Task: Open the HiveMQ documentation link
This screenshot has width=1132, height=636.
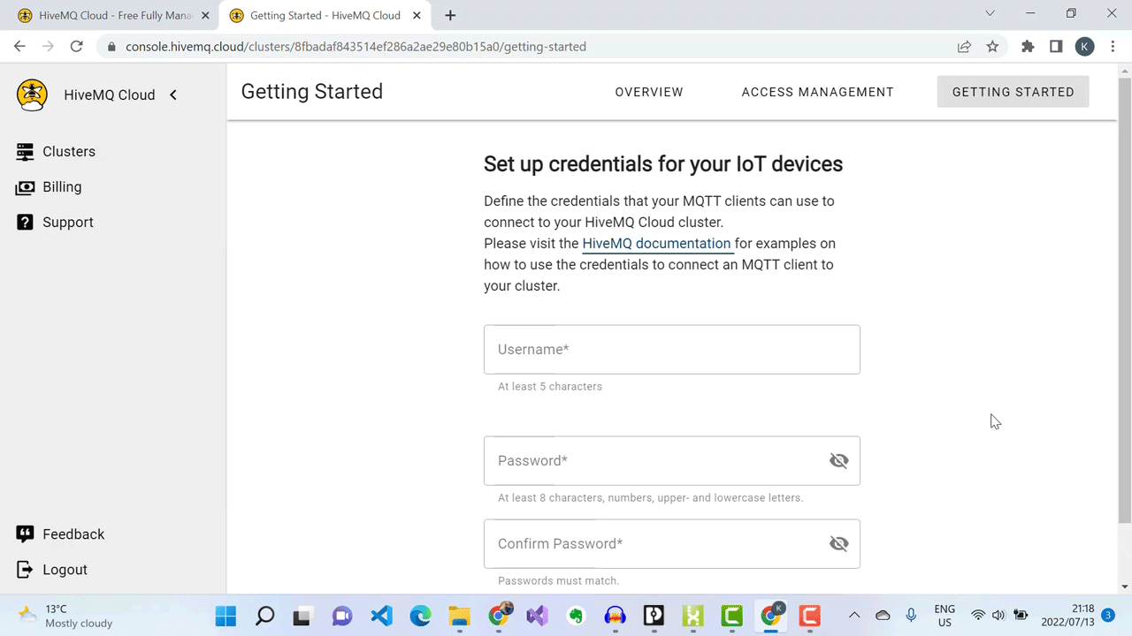Action: 656,243
